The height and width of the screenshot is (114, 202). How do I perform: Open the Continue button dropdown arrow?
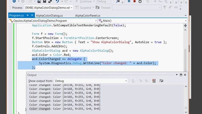tap(94, 1)
